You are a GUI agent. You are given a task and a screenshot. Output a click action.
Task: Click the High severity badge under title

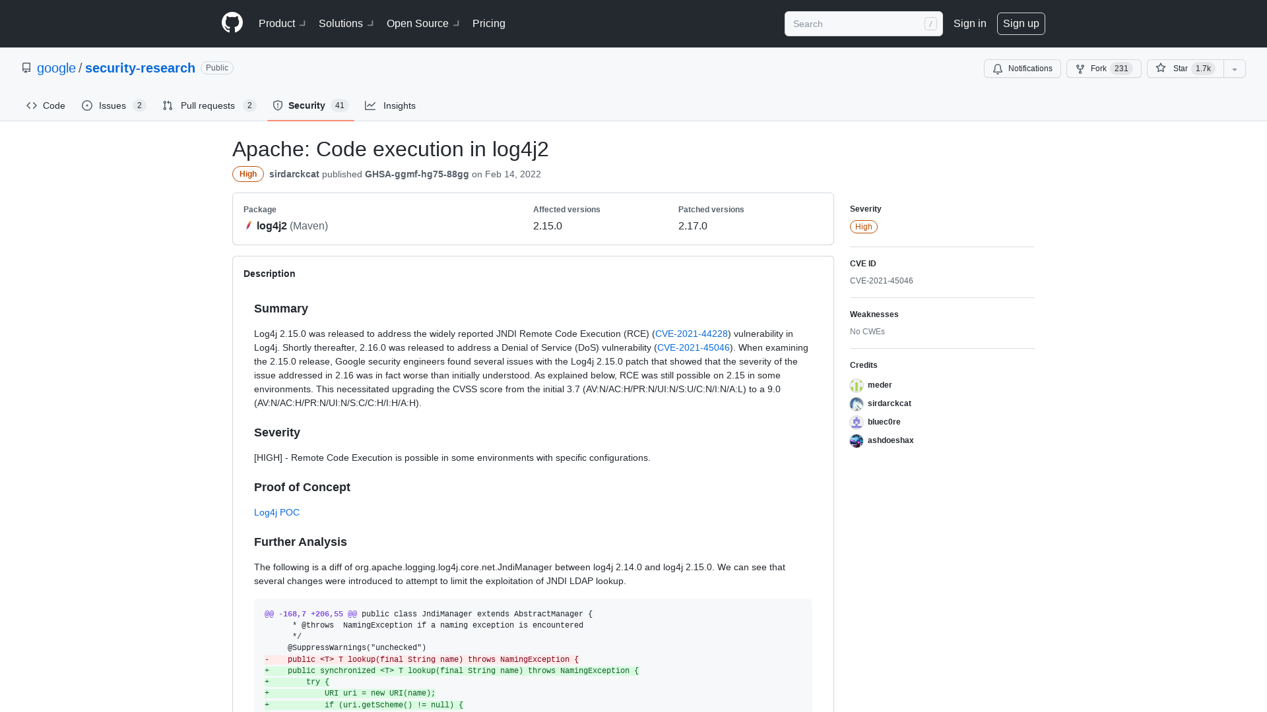[248, 174]
